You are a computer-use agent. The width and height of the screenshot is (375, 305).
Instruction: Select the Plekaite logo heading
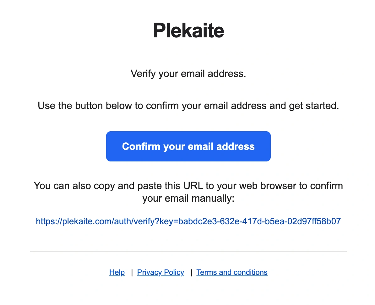point(188,30)
